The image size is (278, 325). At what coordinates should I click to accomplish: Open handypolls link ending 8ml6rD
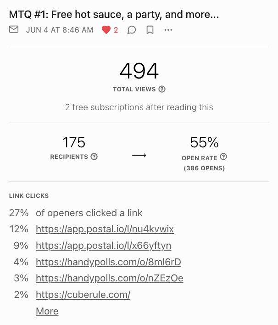tap(108, 262)
